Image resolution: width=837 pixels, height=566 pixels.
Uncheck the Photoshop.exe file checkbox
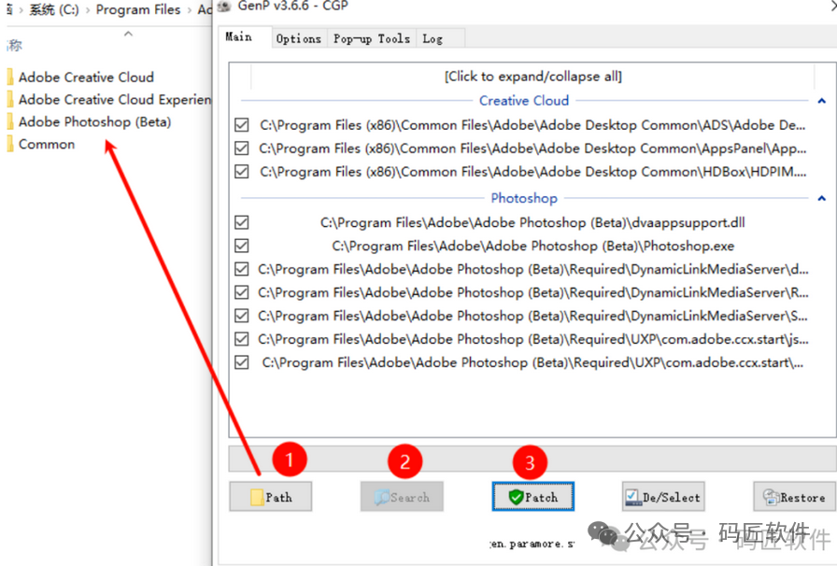coord(242,247)
